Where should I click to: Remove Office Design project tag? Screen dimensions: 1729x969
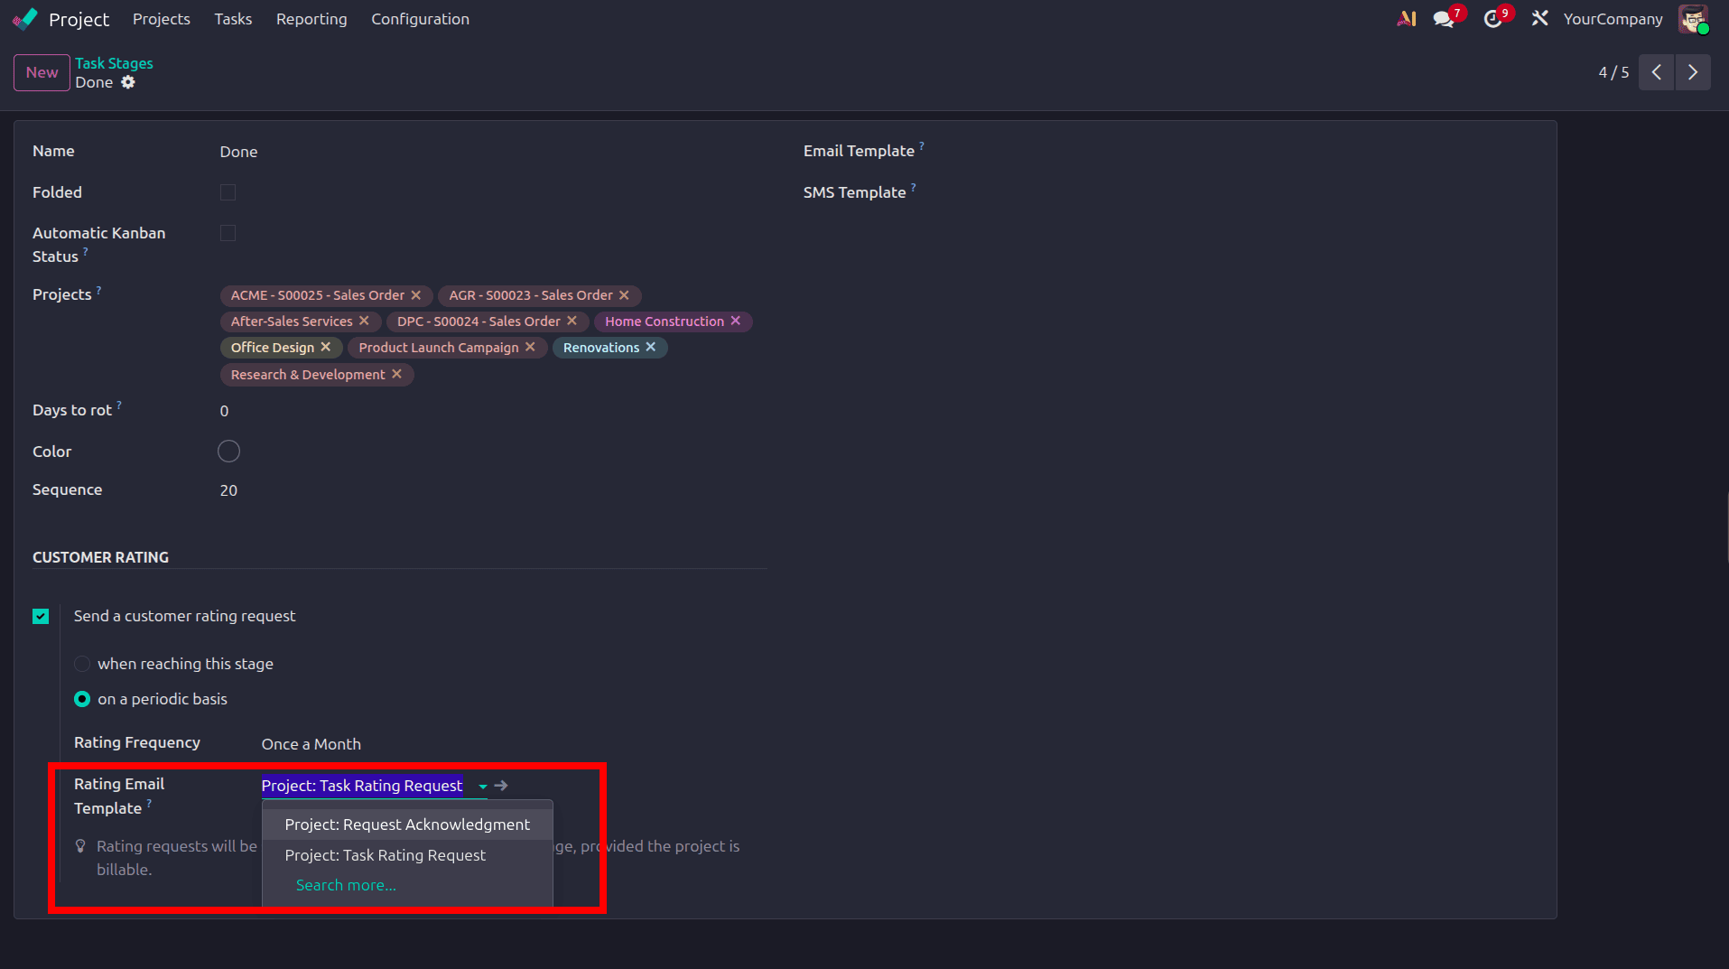coord(326,347)
